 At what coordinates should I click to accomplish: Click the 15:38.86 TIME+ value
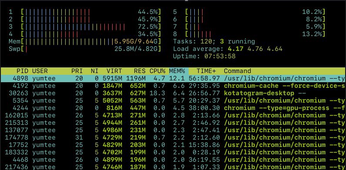pos(204,145)
